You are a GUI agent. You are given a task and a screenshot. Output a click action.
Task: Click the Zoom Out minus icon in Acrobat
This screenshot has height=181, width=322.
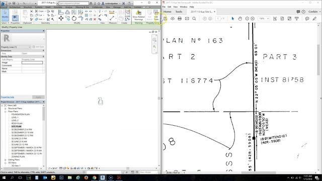point(247,19)
